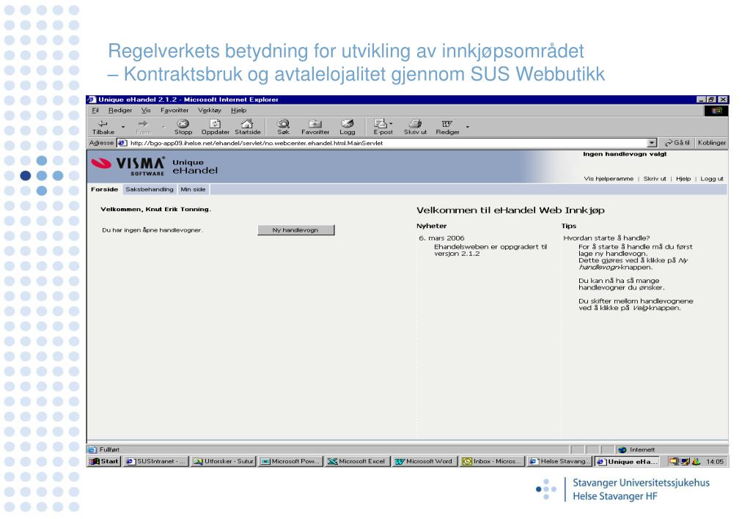Viewport: 750px width, 519px height.
Task: Click the Koblinger links bar label
Action: tap(712, 143)
